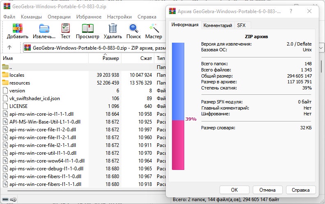Image resolution: width=325 pixels, height=204 pixels.
Task: Click the Удалить trash bin icon
Action: click(x=113, y=28)
